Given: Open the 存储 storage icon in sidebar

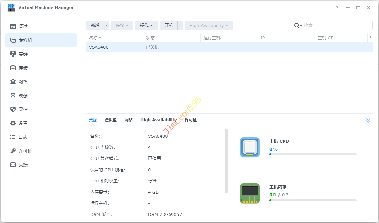Looking at the screenshot, I should pos(13,68).
